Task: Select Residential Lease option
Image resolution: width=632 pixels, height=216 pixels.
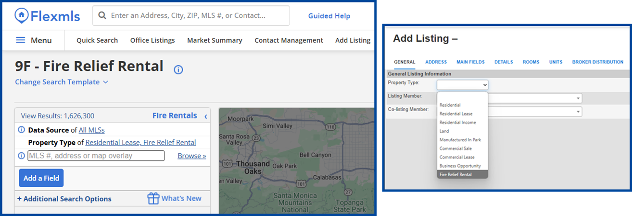Action: 462,114
